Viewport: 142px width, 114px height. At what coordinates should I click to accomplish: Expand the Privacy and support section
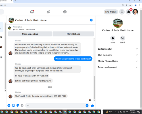118,67
